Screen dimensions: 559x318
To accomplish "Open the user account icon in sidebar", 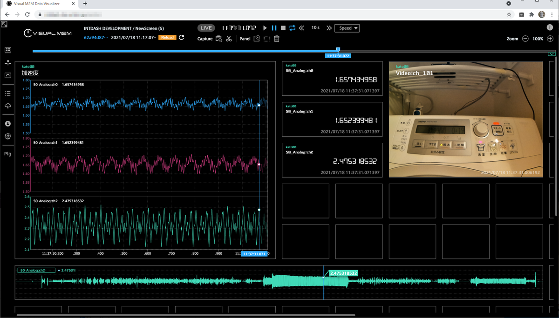I will pyautogui.click(x=8, y=124).
